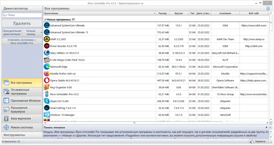Image resolution: width=274 pixels, height=145 pixels.
Task: Click the 98.0.1108.62 version cell
Action: [178, 67]
